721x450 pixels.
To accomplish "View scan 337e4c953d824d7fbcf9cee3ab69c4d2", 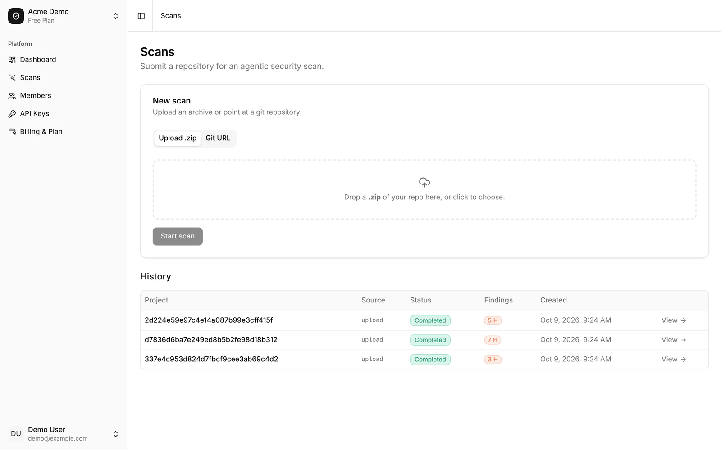I will pyautogui.click(x=674, y=359).
